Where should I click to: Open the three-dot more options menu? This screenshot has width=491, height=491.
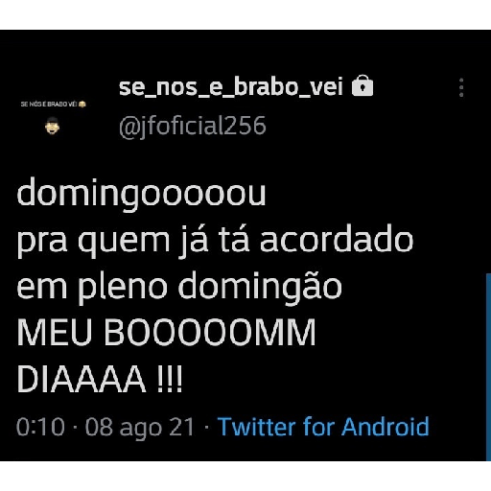click(461, 87)
